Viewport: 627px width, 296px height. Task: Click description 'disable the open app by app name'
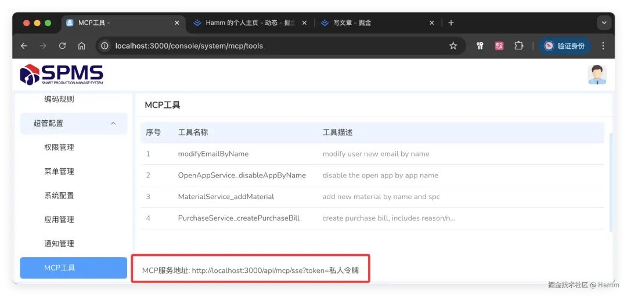tap(380, 175)
